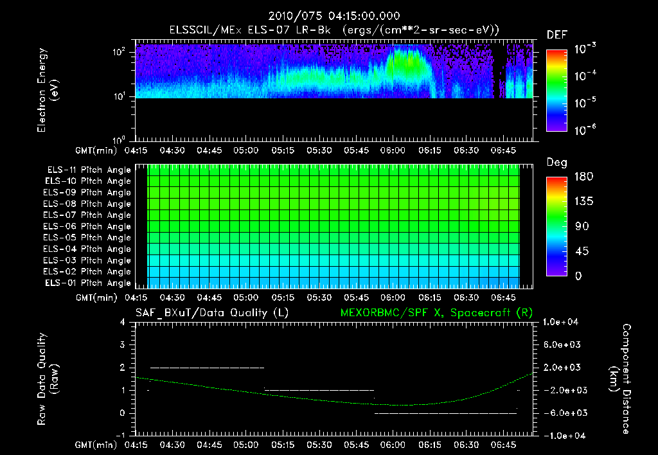Click the 45 value on Deg scale
Screen dimensions: 658x455
coord(582,251)
